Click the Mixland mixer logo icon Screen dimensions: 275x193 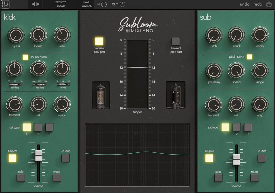[x=5, y=4]
